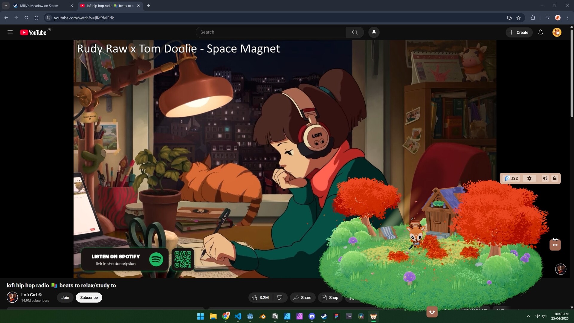This screenshot has width=574, height=323.
Task: Toggle the YouTube sidebar hamburger menu
Action: point(10,32)
